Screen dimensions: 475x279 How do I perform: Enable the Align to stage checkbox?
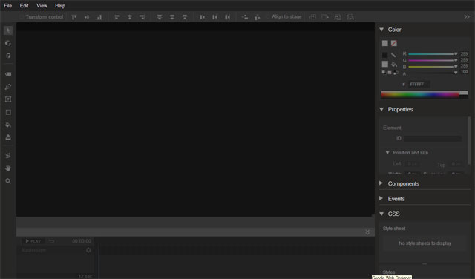pyautogui.click(x=267, y=16)
